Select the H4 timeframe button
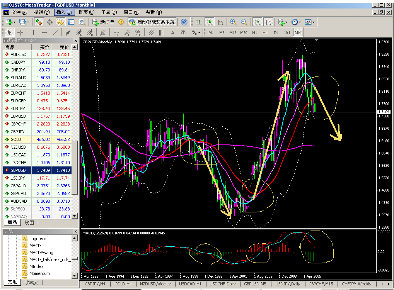 (265, 32)
